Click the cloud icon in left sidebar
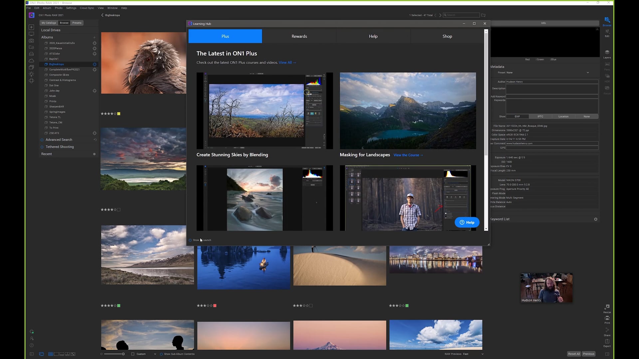Image resolution: width=639 pixels, height=359 pixels. [31, 60]
